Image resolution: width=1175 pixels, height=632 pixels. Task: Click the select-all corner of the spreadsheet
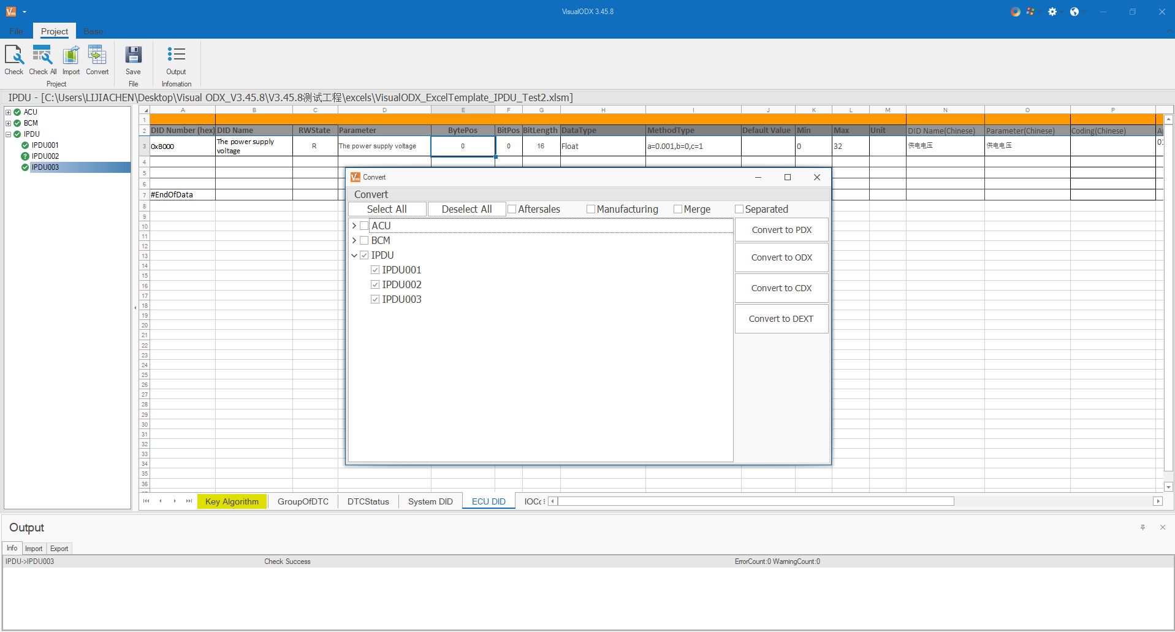click(145, 110)
